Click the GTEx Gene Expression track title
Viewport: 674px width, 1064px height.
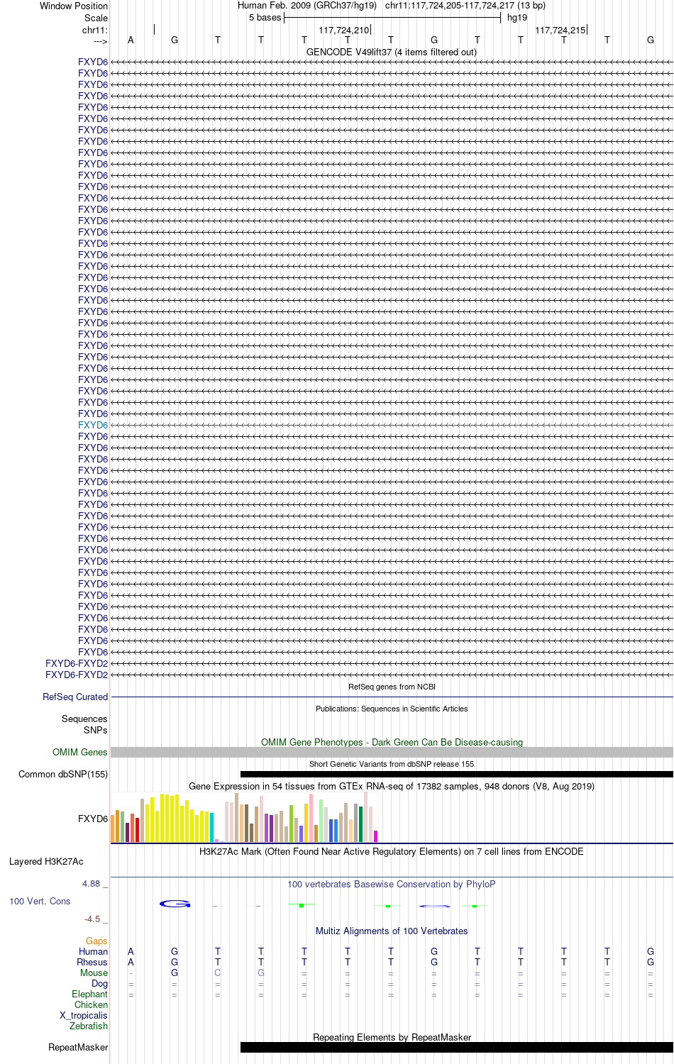(392, 786)
